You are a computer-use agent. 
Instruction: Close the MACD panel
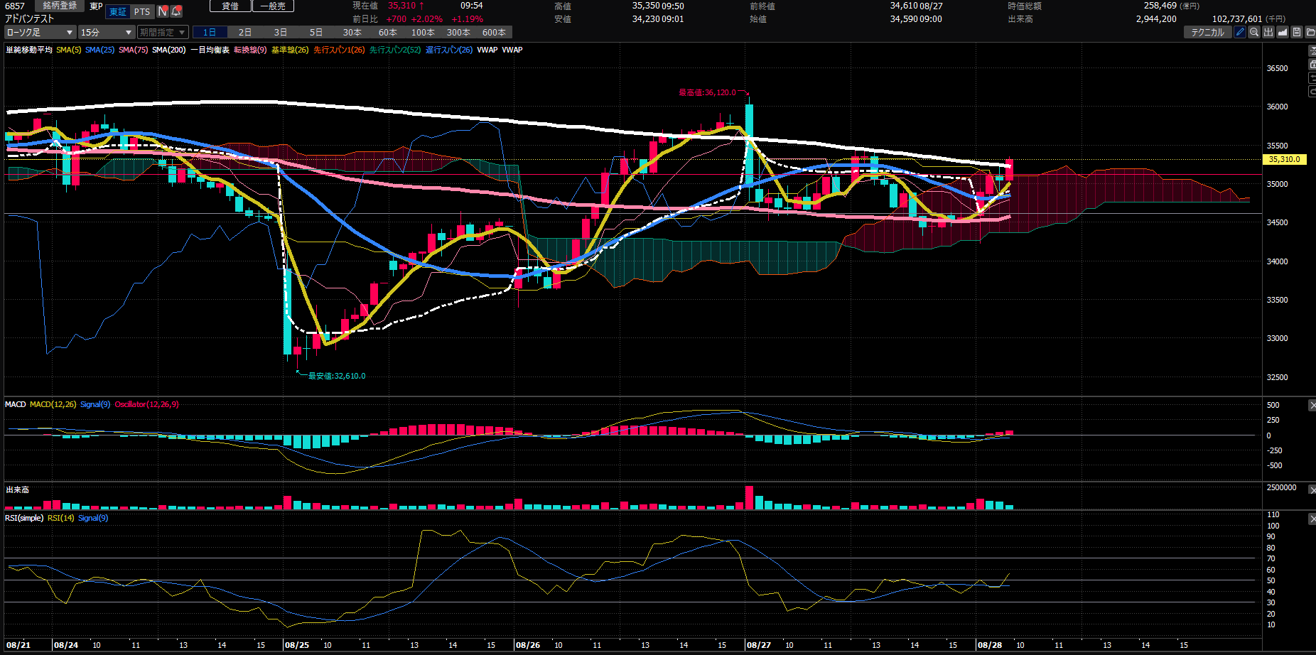[1312, 405]
